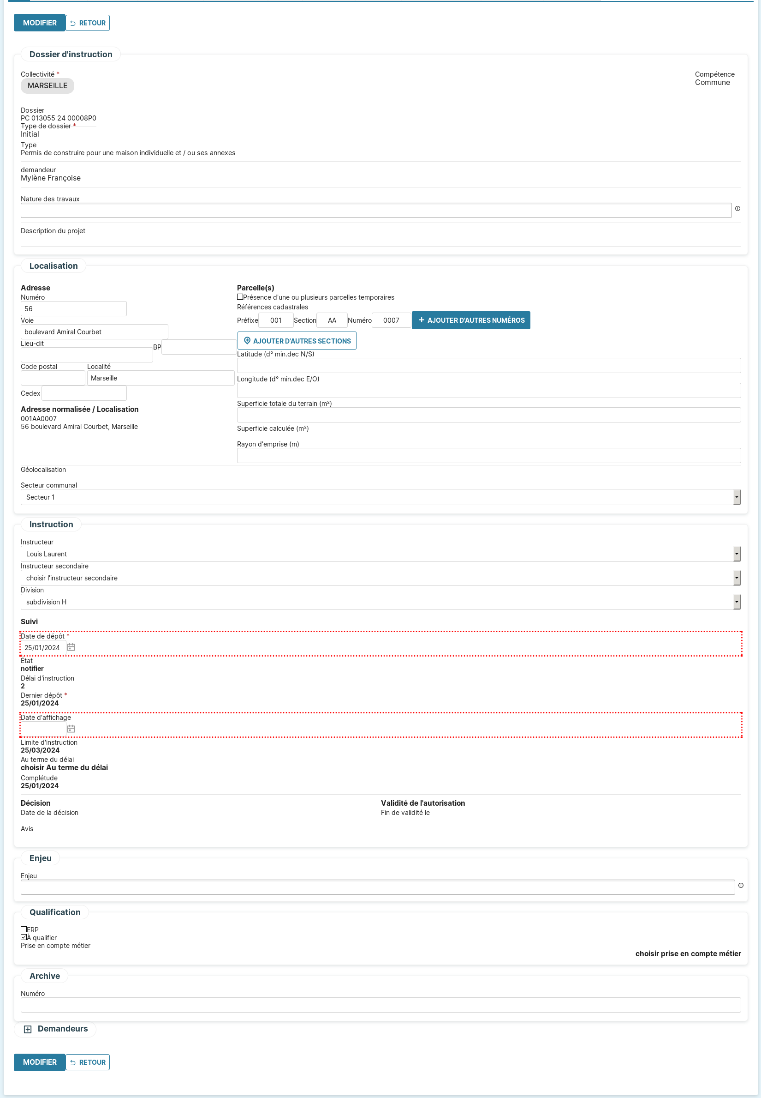Click Ajouter d'autres sections button
761x1098 pixels.
click(x=297, y=341)
